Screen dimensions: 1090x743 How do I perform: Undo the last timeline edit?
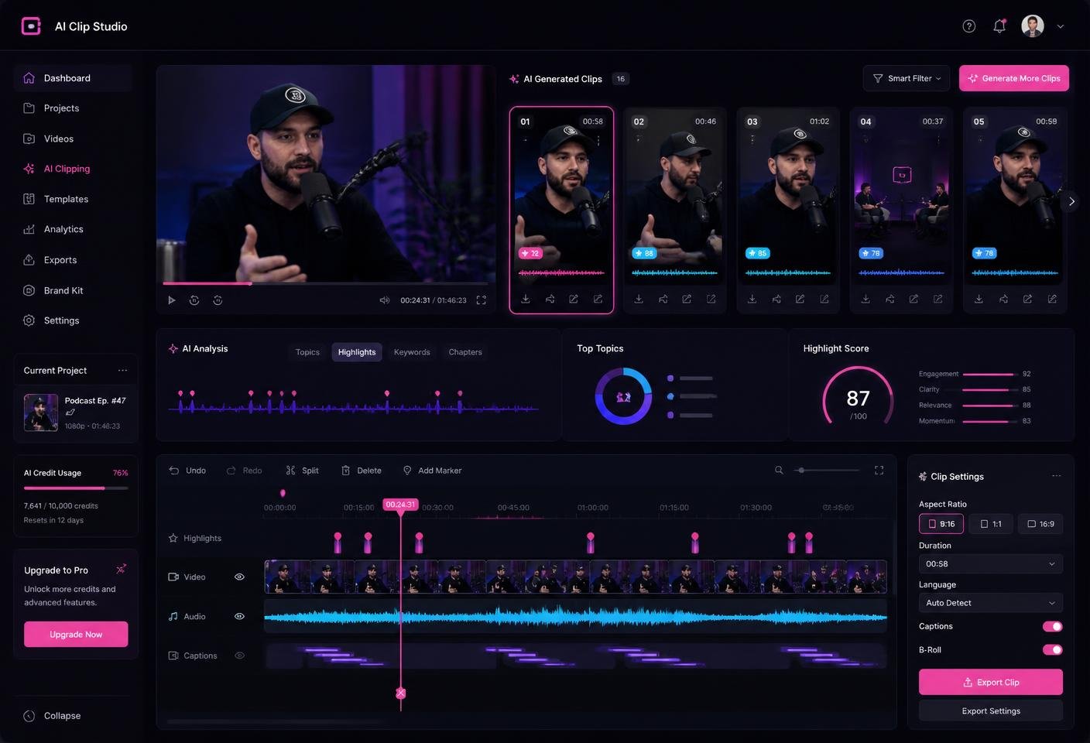[x=187, y=471]
